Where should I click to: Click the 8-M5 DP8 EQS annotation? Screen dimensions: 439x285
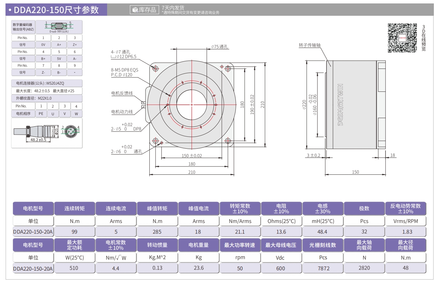click(125, 70)
